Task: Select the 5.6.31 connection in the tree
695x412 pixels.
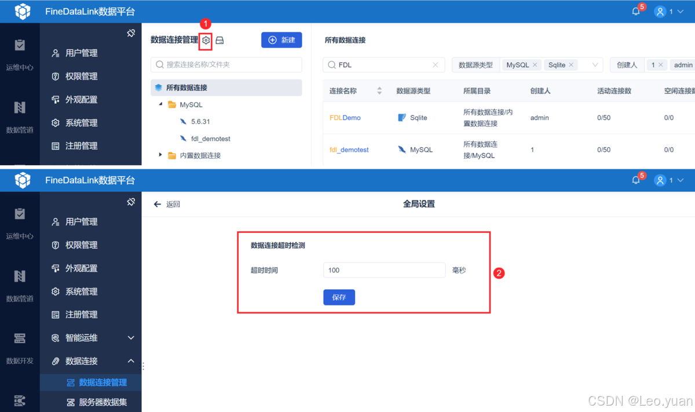Action: coord(200,122)
